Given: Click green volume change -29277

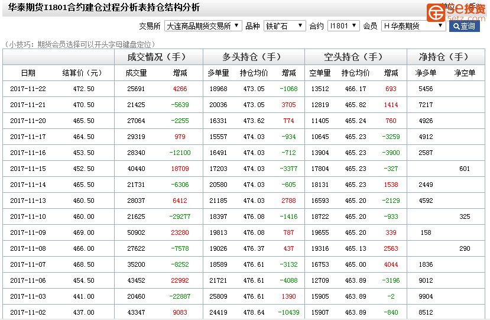Looking at the screenshot, I should (x=180, y=216).
